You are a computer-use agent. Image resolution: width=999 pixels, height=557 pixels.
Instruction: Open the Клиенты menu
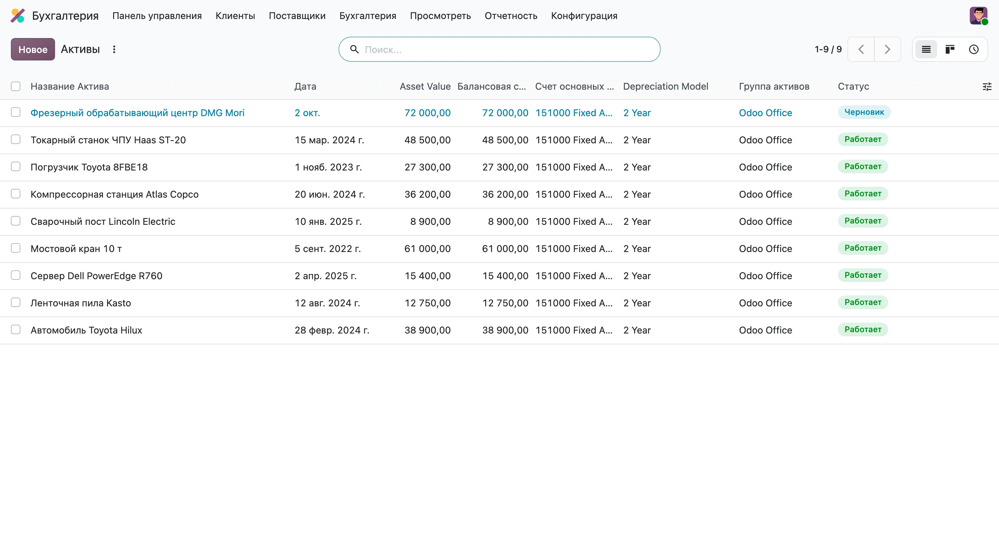[x=235, y=16]
